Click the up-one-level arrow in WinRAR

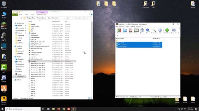tap(118, 35)
